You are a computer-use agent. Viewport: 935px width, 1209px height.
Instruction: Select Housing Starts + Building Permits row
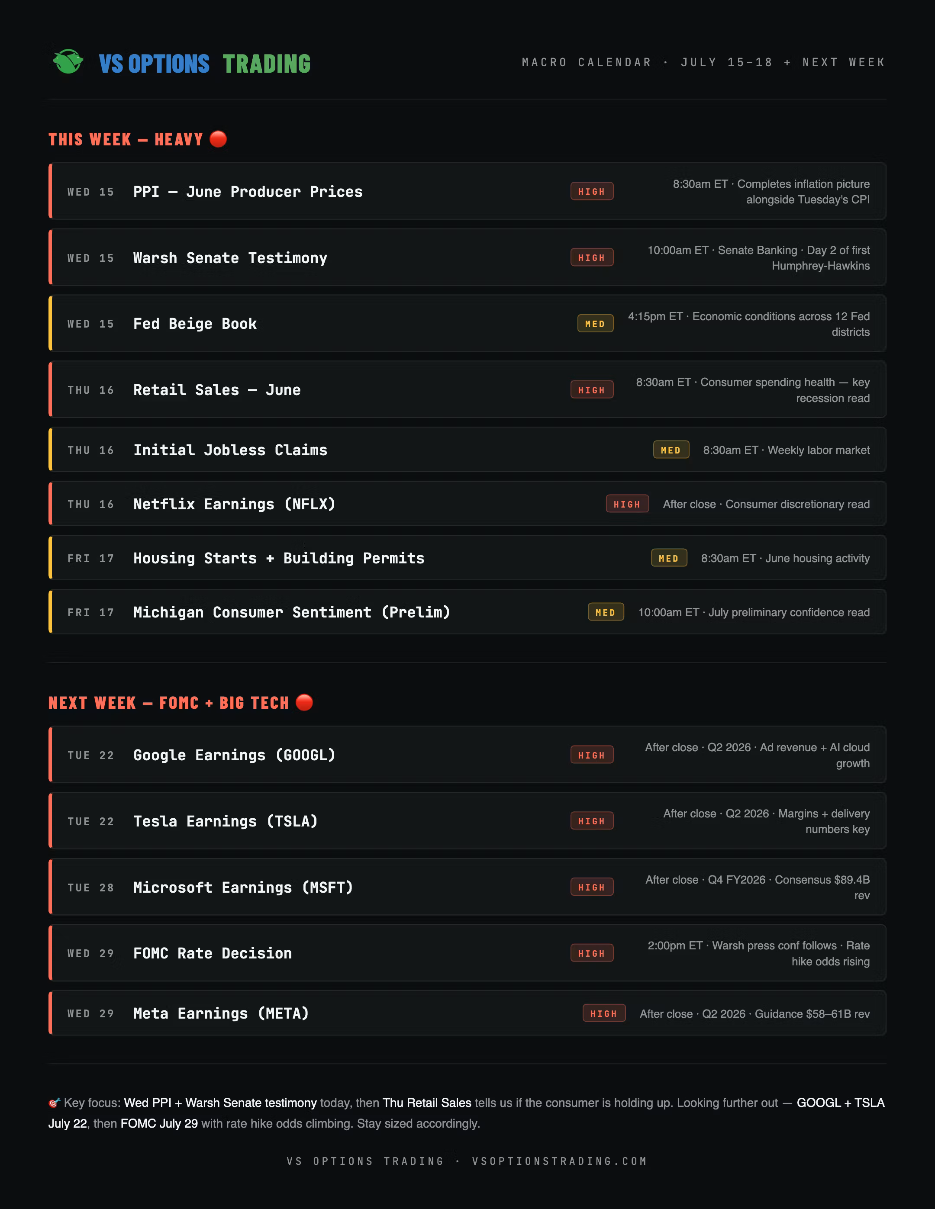click(x=467, y=558)
